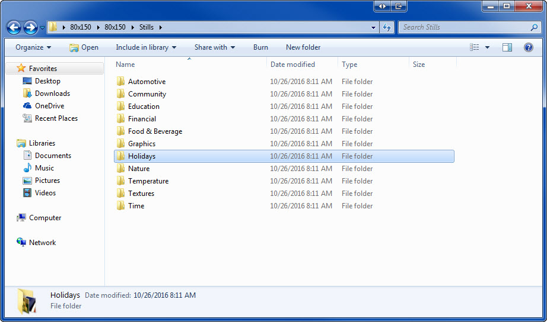Open Desktop in Favorites
The height and width of the screenshot is (322, 547).
click(x=47, y=81)
